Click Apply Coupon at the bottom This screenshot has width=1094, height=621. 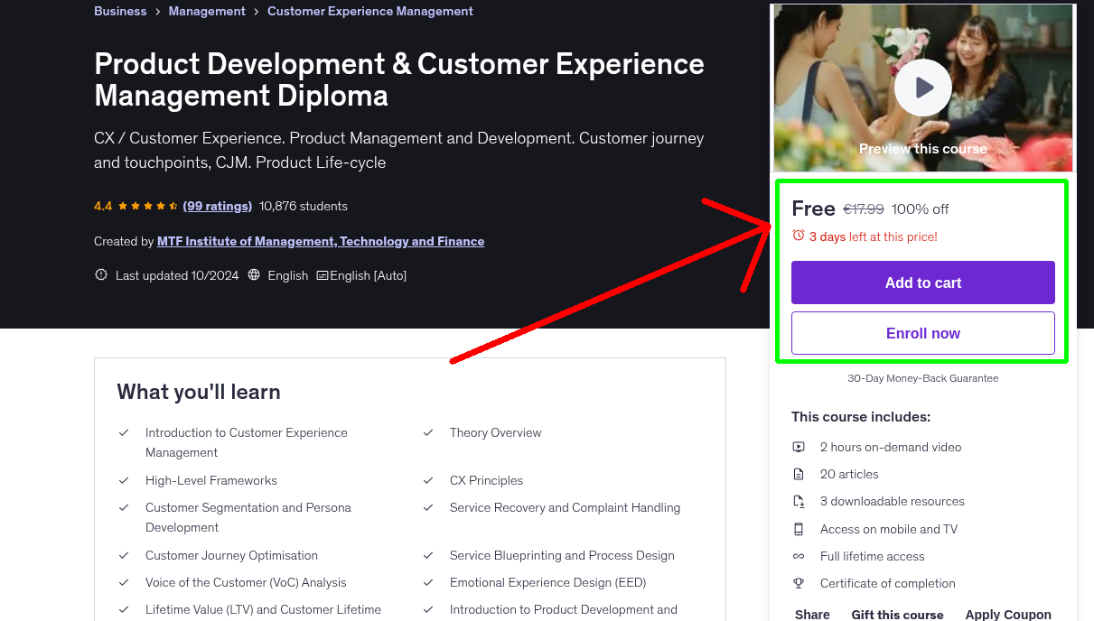(1008, 613)
